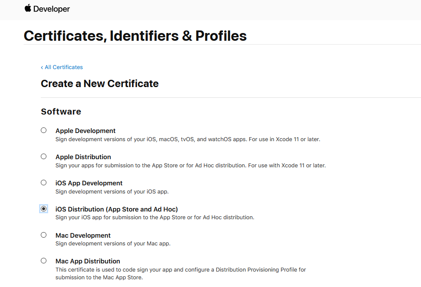Viewport: 421px width, 287px height.
Task: Click the Apple logo icon
Action: (28, 8)
